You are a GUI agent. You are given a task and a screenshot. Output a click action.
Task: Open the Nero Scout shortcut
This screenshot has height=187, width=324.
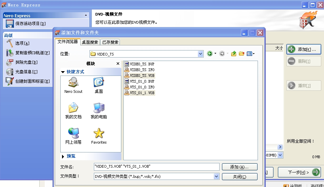73,85
